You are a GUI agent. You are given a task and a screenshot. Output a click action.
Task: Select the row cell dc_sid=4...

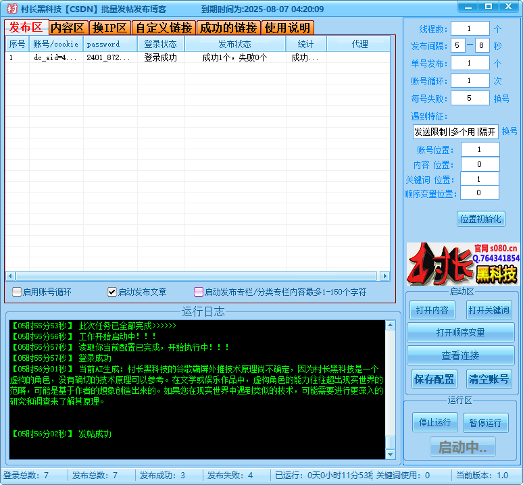[x=55, y=57]
